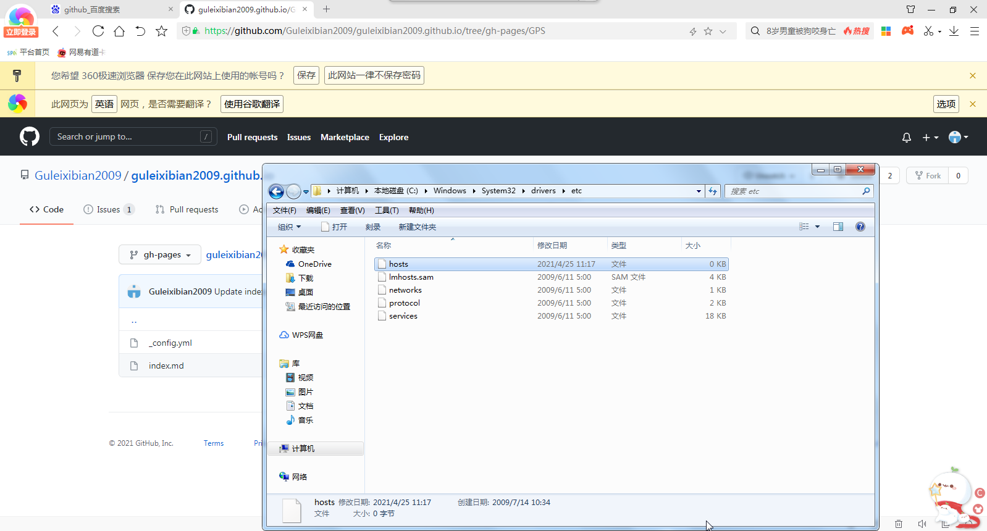Viewport: 987px width, 531px height.
Task: Reload the current browser page
Action: 98,31
